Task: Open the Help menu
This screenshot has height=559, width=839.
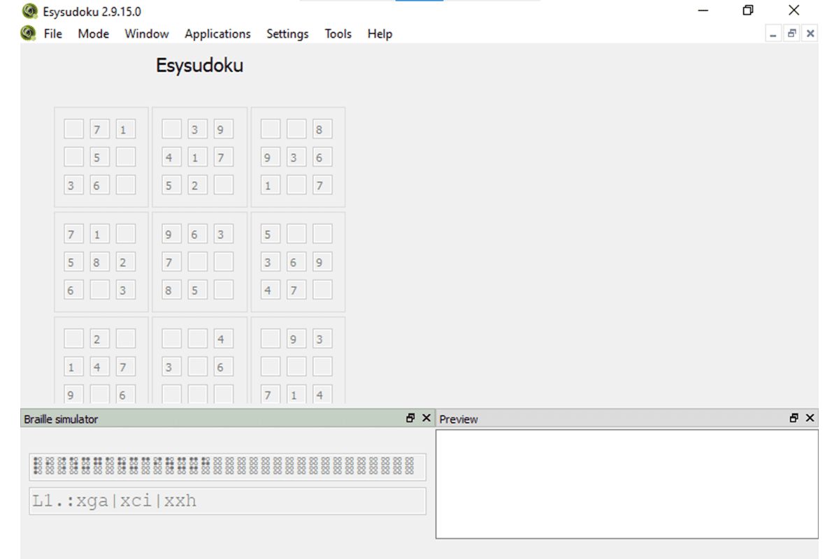Action: click(379, 34)
